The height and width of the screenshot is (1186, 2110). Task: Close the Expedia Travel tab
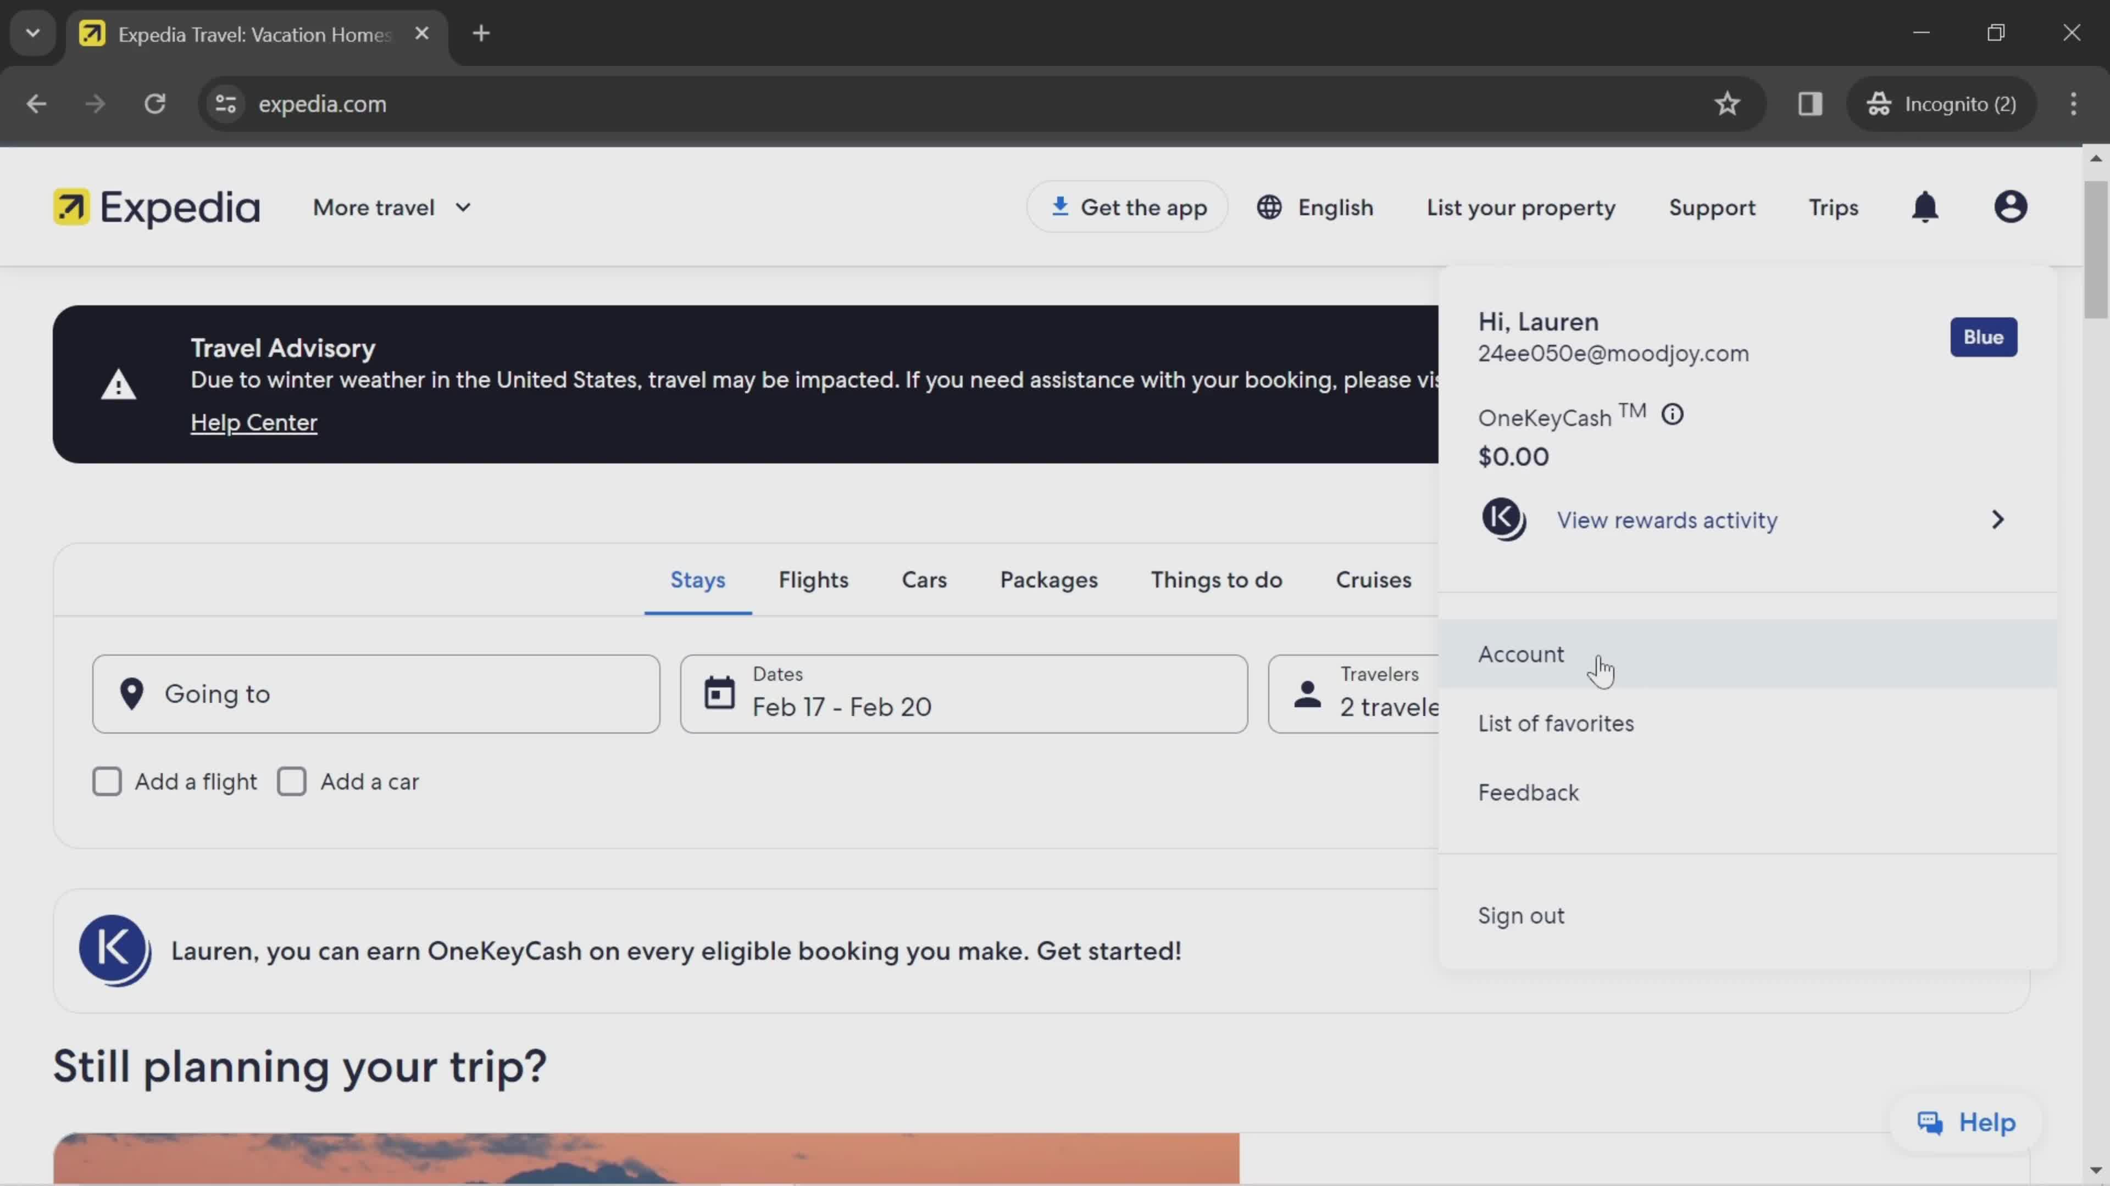[x=422, y=33]
